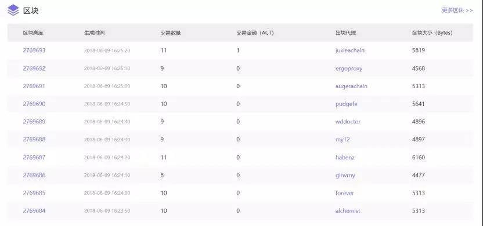Click the 出块代理 column header
This screenshot has width=483, height=226.
click(x=345, y=32)
